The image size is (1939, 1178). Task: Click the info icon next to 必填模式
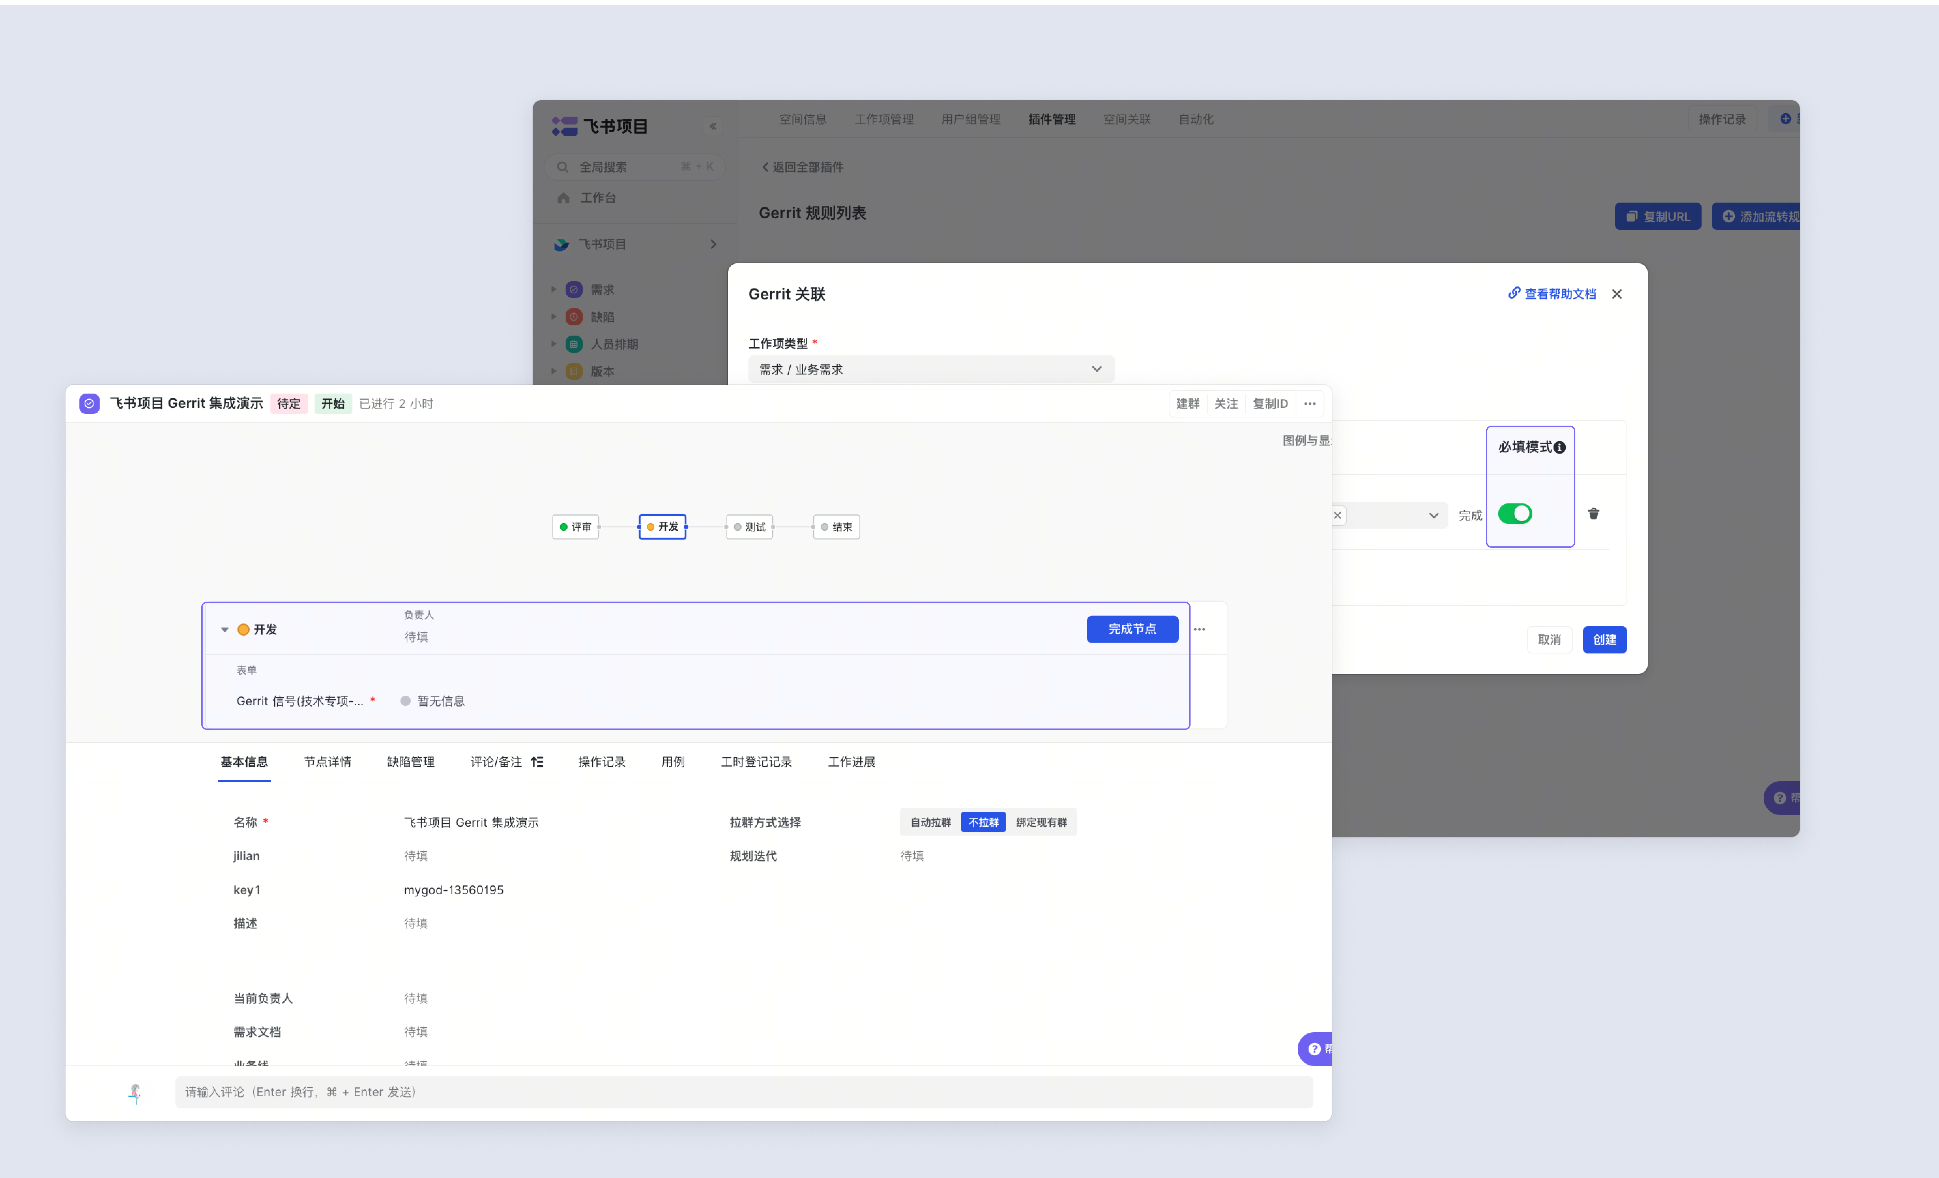pyautogui.click(x=1560, y=448)
